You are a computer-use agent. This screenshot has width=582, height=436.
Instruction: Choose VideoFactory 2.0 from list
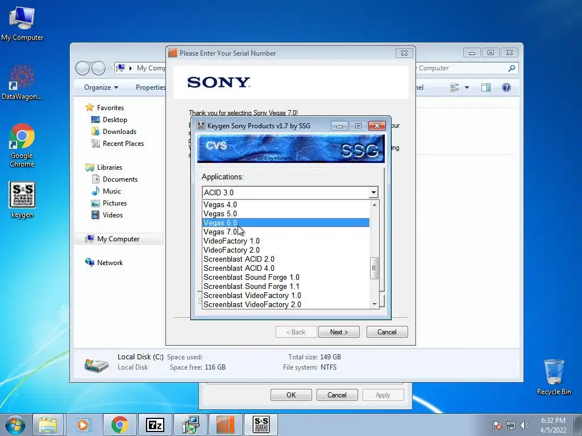click(285, 250)
